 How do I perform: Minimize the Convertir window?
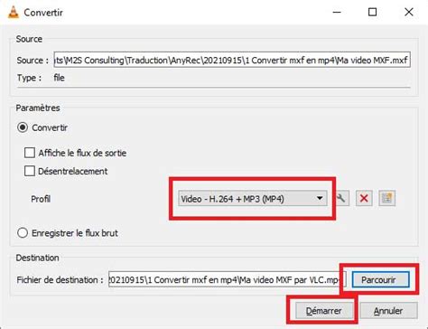point(337,13)
